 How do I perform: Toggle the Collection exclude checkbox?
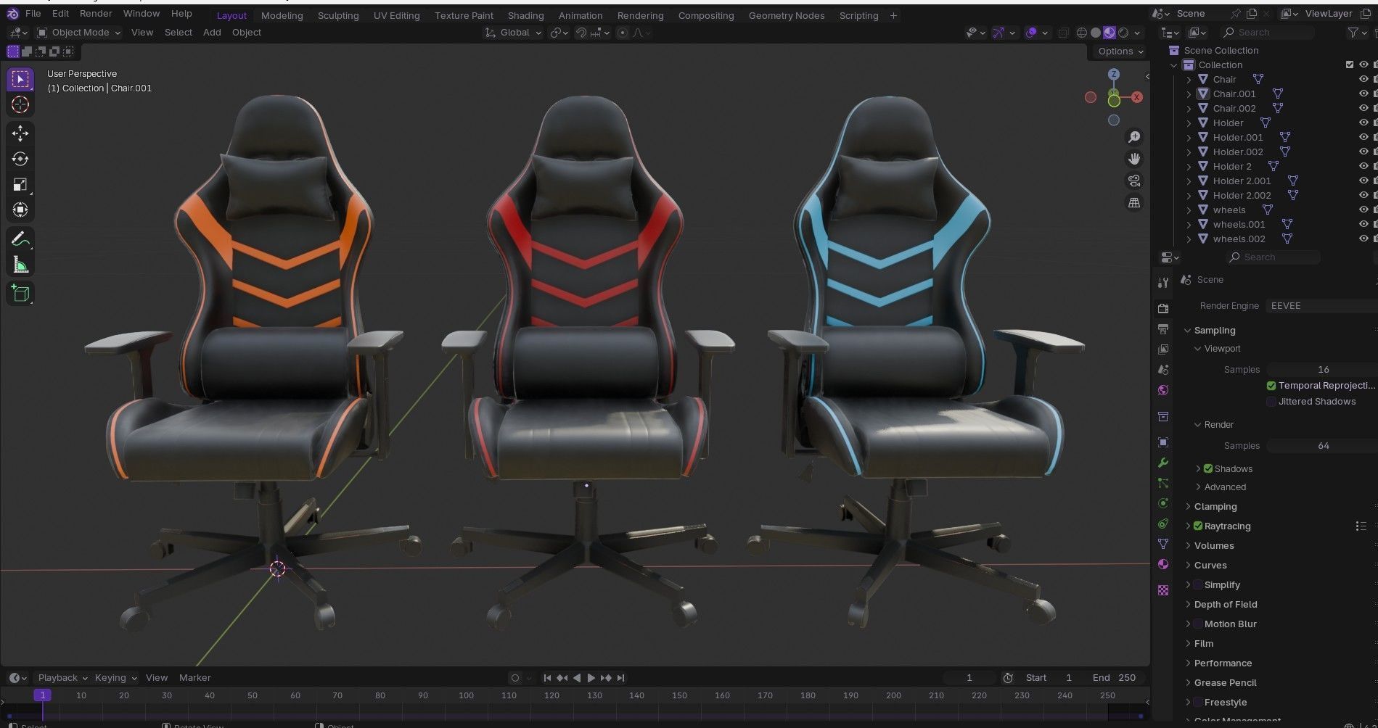(1350, 65)
